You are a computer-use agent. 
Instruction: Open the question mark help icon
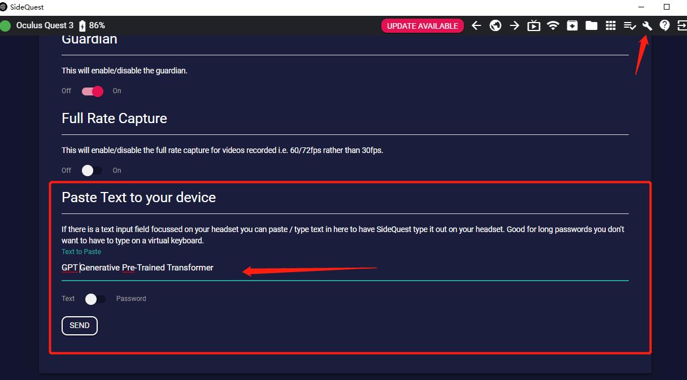(x=665, y=25)
